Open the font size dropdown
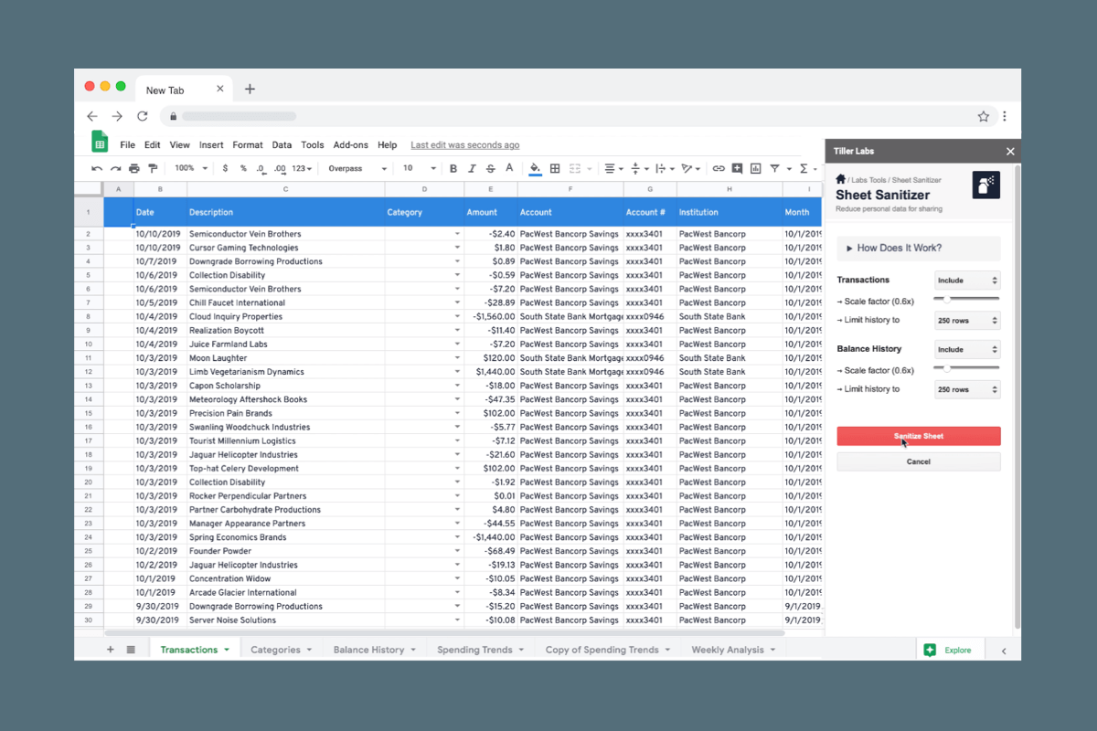 419,168
